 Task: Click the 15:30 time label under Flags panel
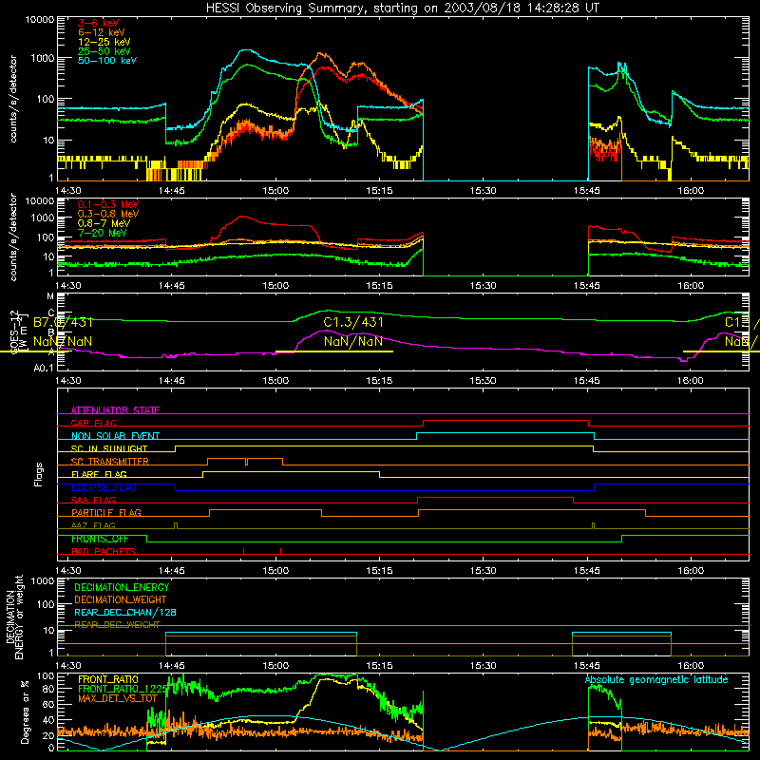[483, 571]
